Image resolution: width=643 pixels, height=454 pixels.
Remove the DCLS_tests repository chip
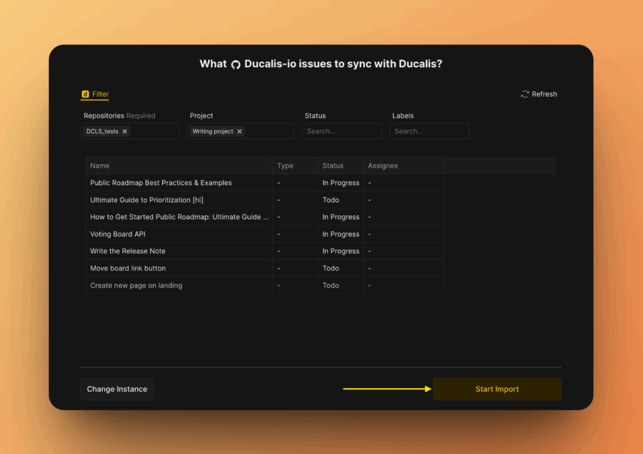click(x=124, y=131)
